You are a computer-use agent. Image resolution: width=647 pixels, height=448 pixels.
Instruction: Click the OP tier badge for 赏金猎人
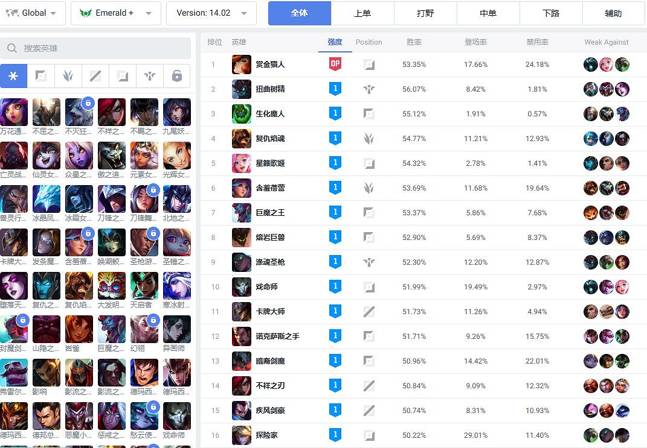point(335,65)
